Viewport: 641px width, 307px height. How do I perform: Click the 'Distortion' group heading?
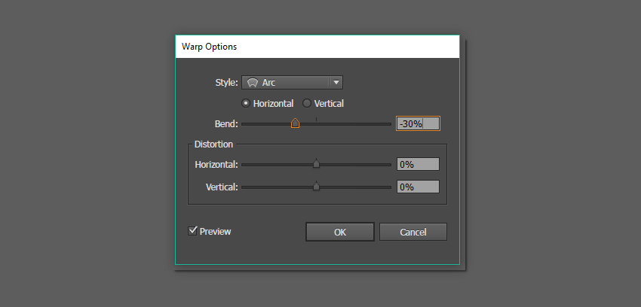(213, 144)
